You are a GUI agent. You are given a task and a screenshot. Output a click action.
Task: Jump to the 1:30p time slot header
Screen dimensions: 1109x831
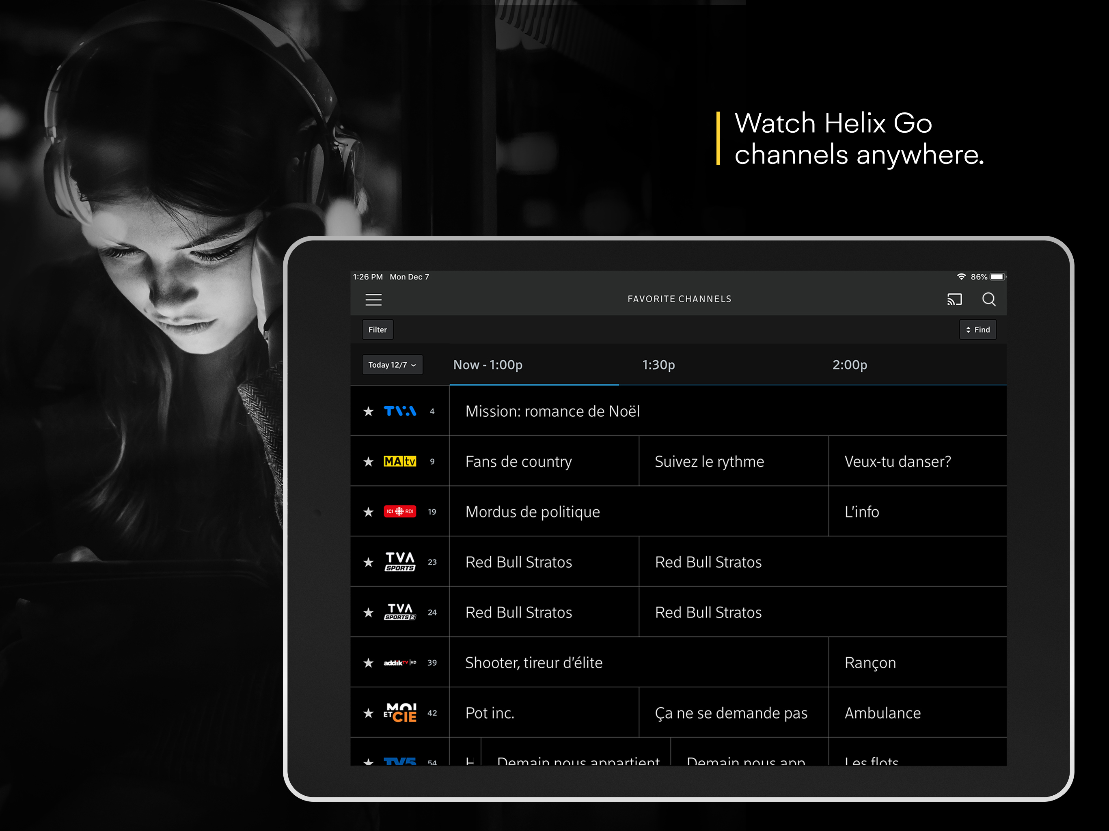click(x=658, y=365)
